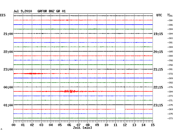
Task: Click the "05" minute axis label
Action: [60, 125]
